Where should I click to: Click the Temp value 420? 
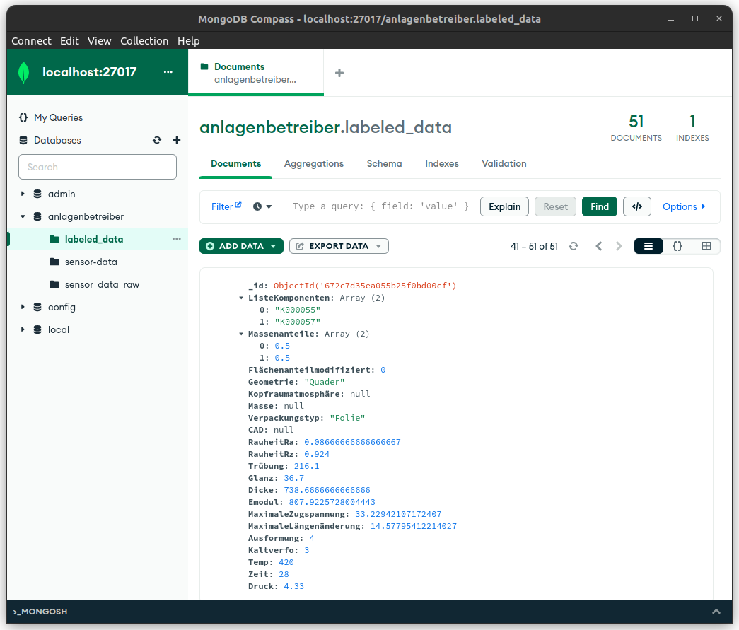coord(286,563)
